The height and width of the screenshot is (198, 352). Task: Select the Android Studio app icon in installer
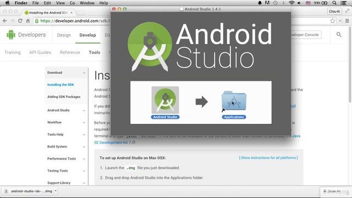coord(165,100)
